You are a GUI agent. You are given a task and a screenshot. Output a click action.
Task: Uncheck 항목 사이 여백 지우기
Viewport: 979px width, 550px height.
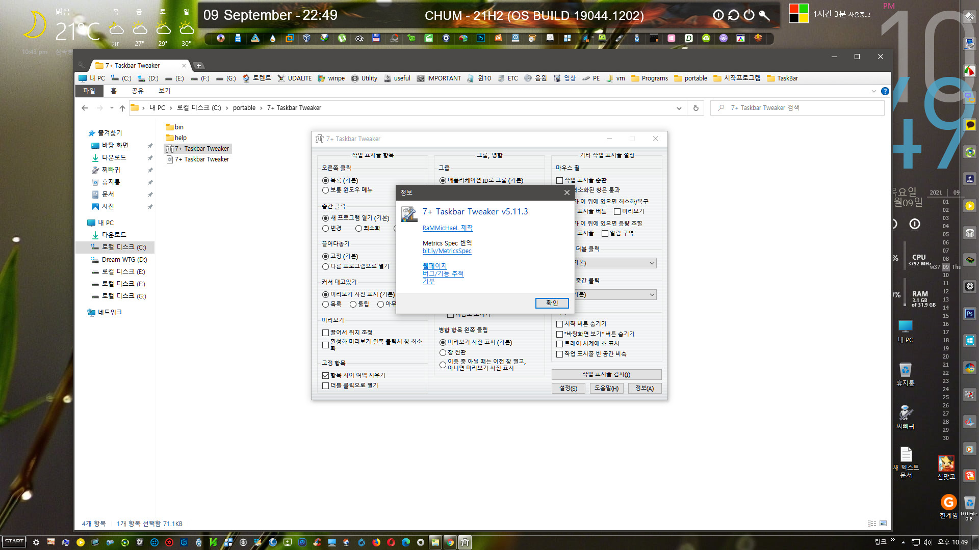tap(353, 375)
